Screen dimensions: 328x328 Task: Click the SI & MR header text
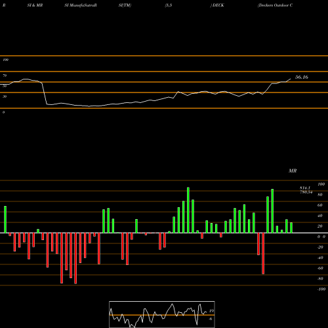[35, 5]
